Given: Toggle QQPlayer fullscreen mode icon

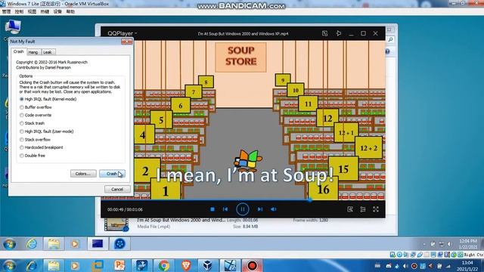Looking at the screenshot, I should [x=376, y=209].
